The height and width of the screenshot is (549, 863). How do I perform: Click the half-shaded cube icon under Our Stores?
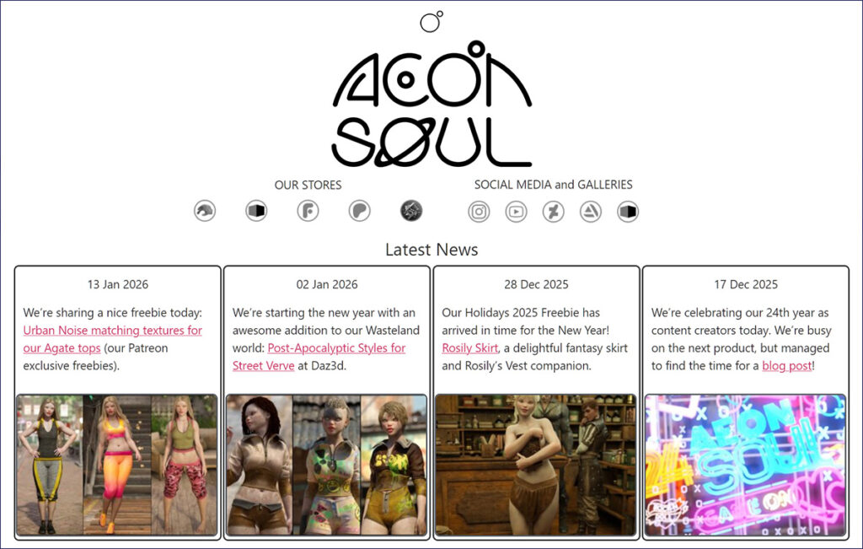256,211
